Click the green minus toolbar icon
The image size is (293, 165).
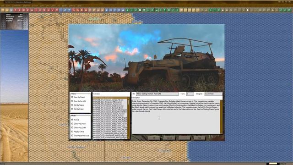(131, 10)
